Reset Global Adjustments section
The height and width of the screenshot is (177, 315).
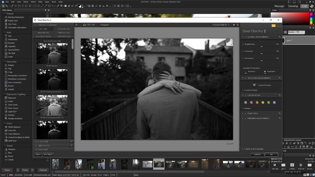(x=279, y=37)
